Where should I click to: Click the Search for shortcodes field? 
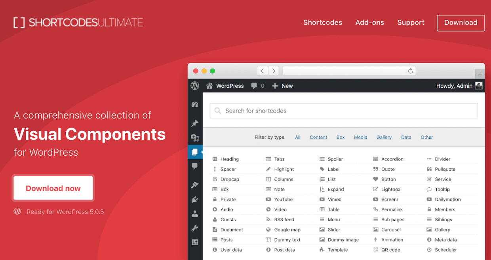pos(344,111)
